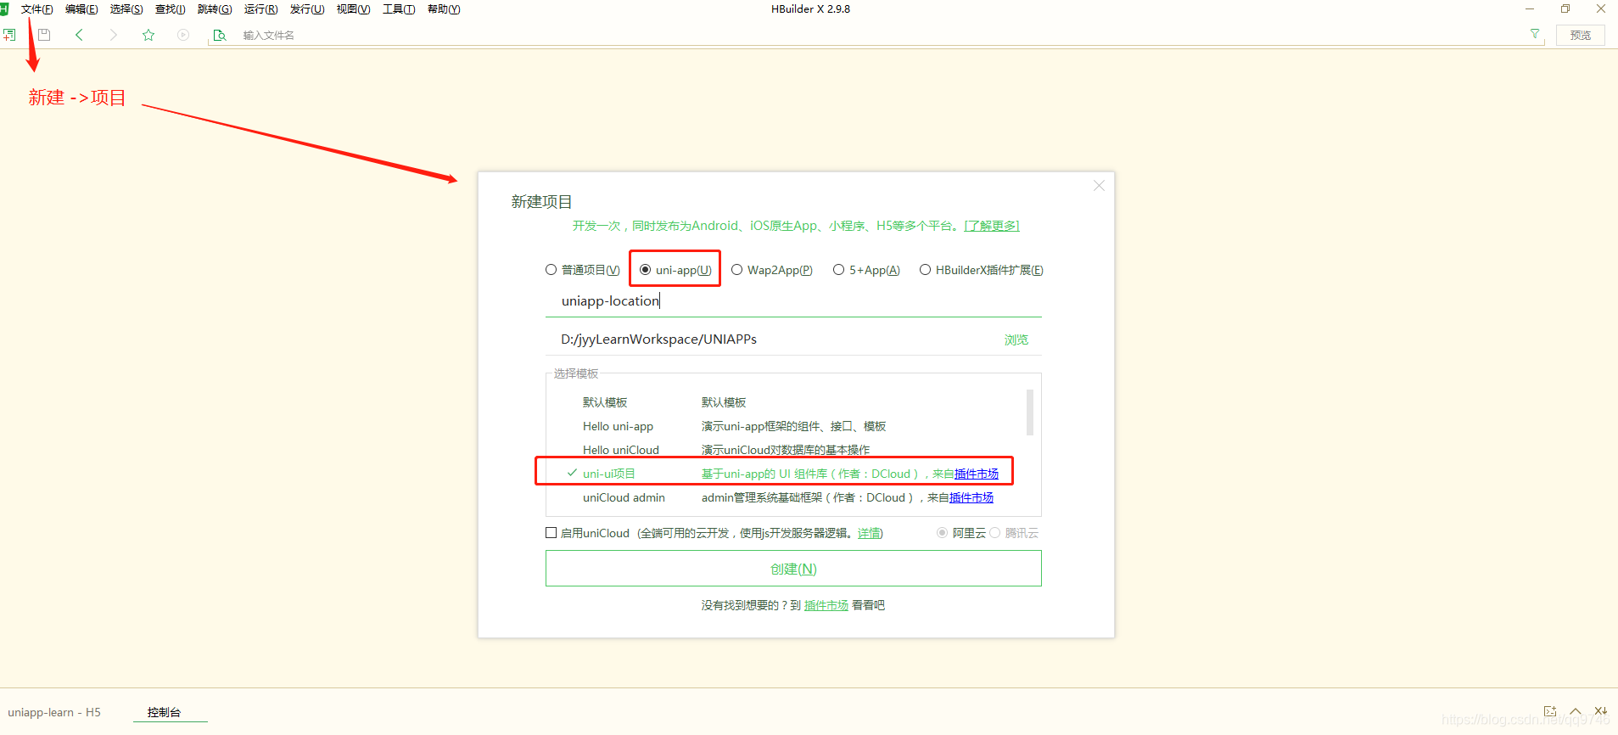Open the [了解更多] link

(x=992, y=226)
